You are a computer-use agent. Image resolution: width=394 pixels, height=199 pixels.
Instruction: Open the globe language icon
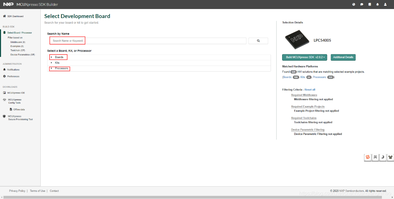pos(354,4)
